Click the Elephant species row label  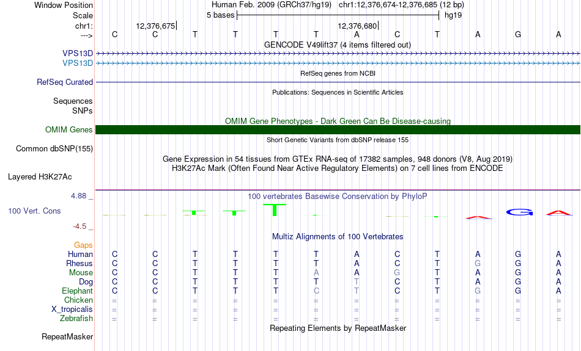pyautogui.click(x=78, y=291)
